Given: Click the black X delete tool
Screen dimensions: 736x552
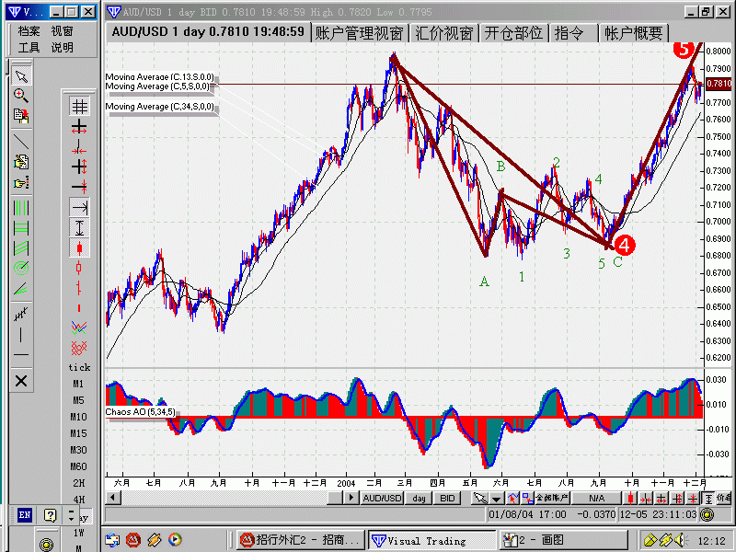Looking at the screenshot, I should pyautogui.click(x=21, y=381).
